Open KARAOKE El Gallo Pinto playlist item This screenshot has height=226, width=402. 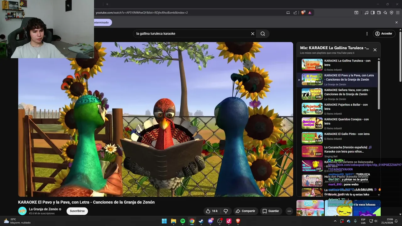coord(338,138)
